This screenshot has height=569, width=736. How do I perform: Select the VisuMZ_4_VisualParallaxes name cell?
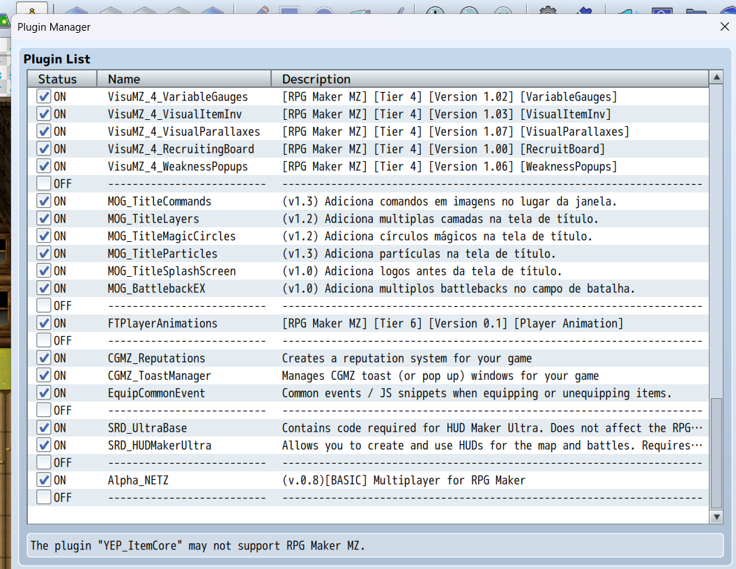coord(183,132)
